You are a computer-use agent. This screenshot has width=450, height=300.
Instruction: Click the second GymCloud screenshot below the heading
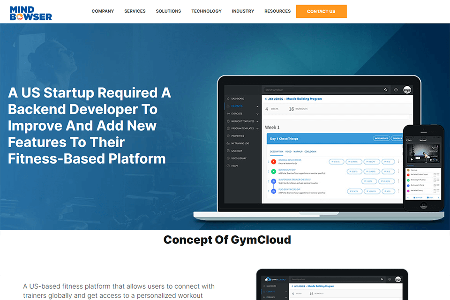point(332,285)
